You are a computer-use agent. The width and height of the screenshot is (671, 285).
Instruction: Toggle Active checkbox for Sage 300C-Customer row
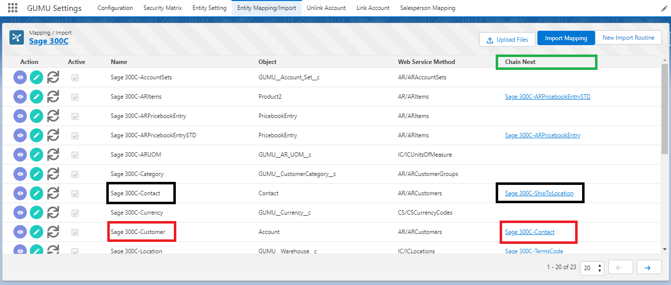click(75, 232)
